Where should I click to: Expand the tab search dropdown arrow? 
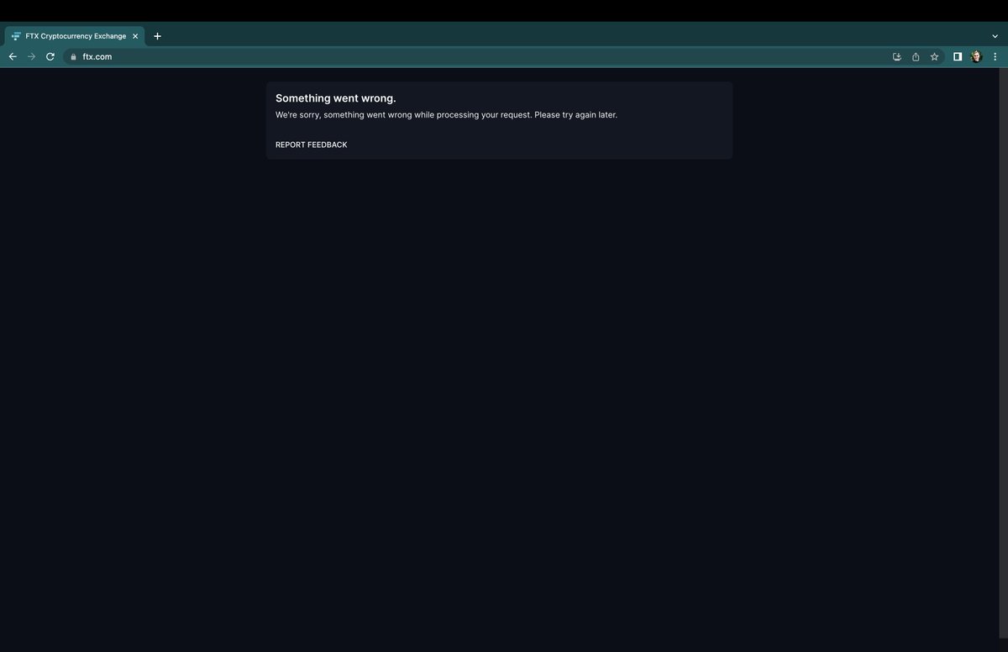[995, 36]
